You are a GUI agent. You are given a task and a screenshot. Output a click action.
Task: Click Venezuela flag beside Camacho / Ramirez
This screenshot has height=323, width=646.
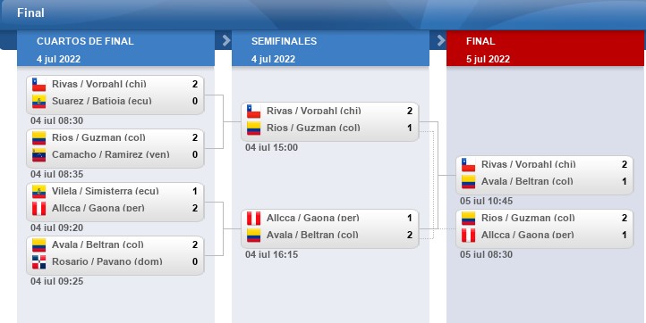coord(39,155)
